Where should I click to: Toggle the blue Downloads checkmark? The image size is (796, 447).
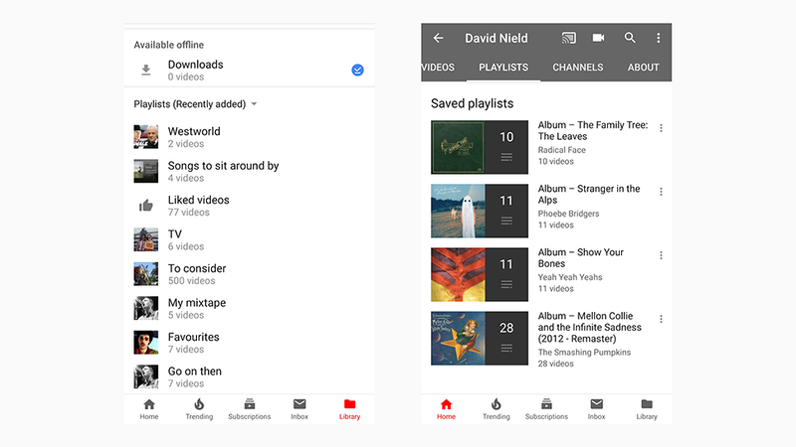[357, 70]
